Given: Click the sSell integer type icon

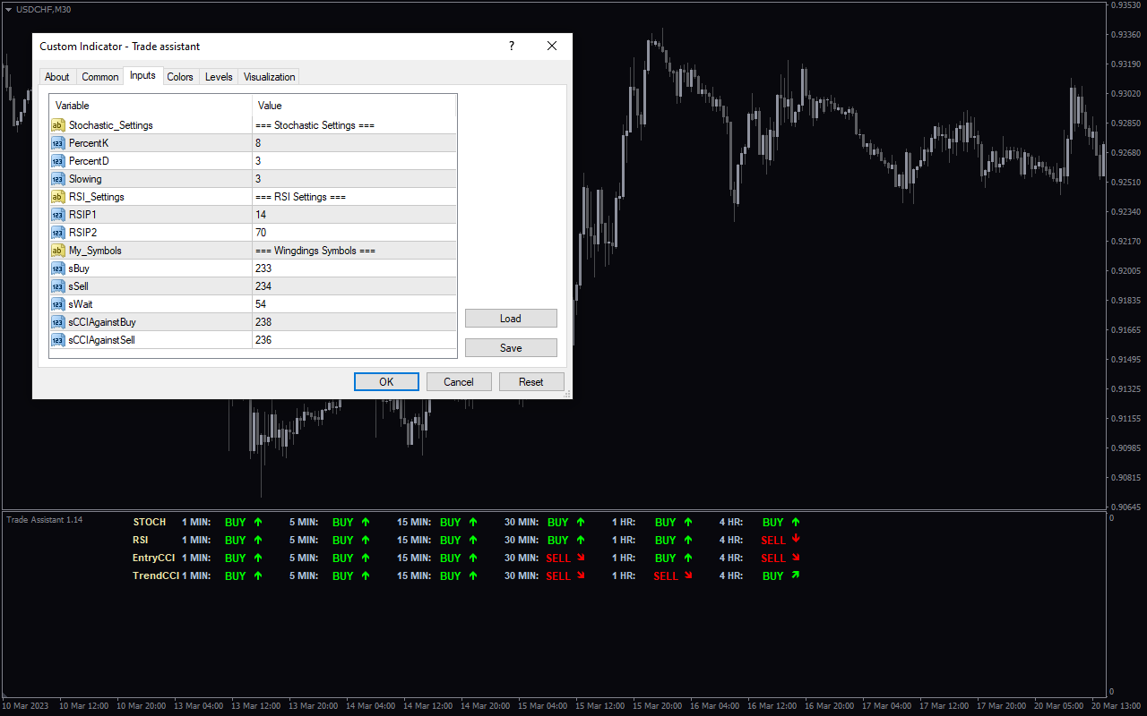Looking at the screenshot, I should point(58,286).
